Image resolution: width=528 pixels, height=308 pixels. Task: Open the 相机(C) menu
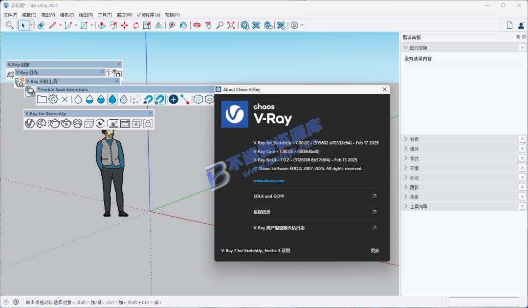(x=67, y=15)
